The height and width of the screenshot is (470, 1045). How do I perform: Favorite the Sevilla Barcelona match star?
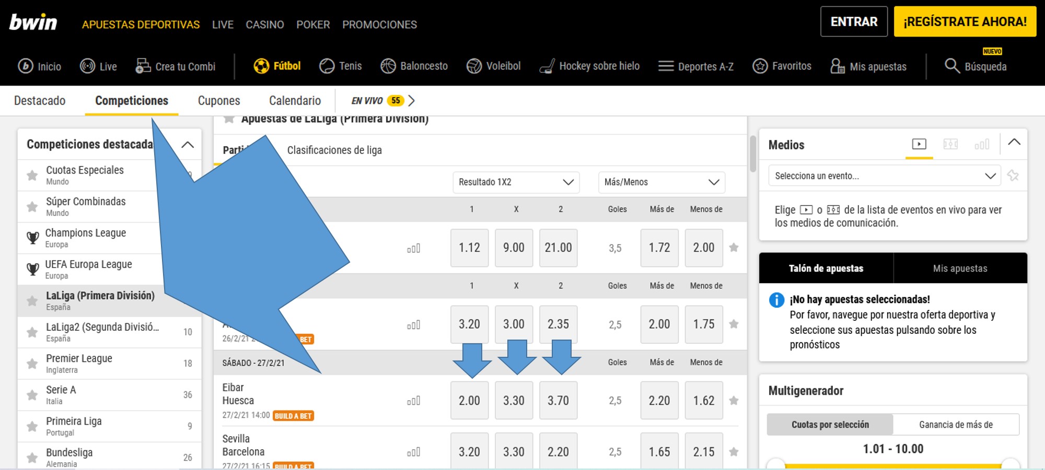click(734, 452)
